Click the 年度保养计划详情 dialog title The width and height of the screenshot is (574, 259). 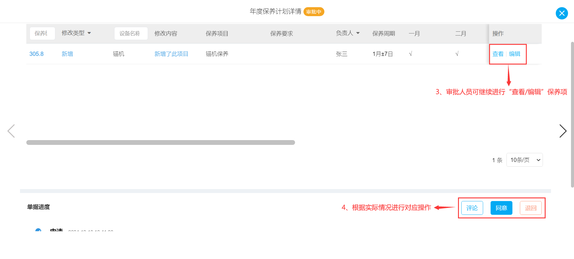click(276, 11)
